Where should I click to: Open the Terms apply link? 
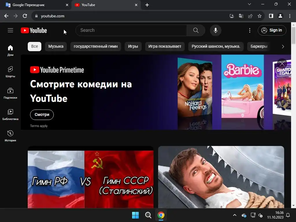point(39,126)
